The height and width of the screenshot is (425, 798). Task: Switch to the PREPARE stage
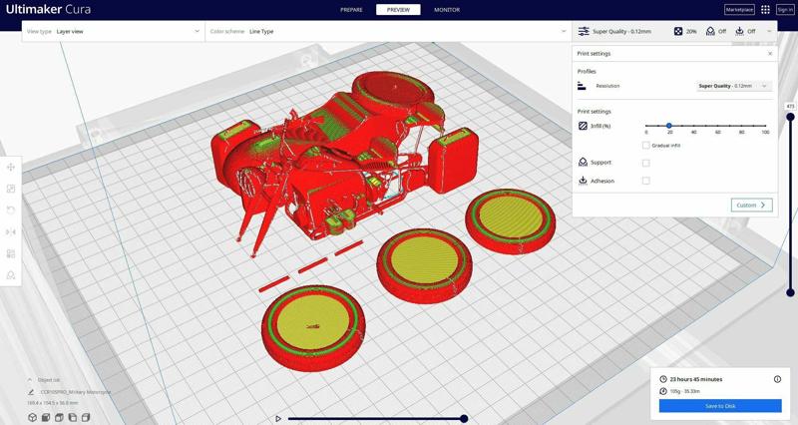[351, 10]
